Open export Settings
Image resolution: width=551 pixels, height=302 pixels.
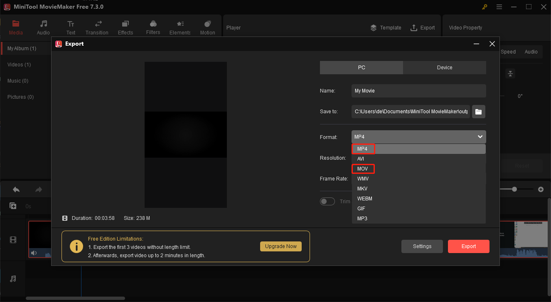422,246
